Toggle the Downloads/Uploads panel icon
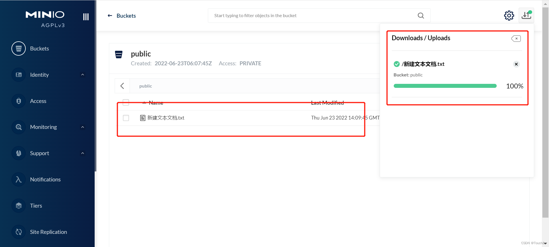 [526, 15]
